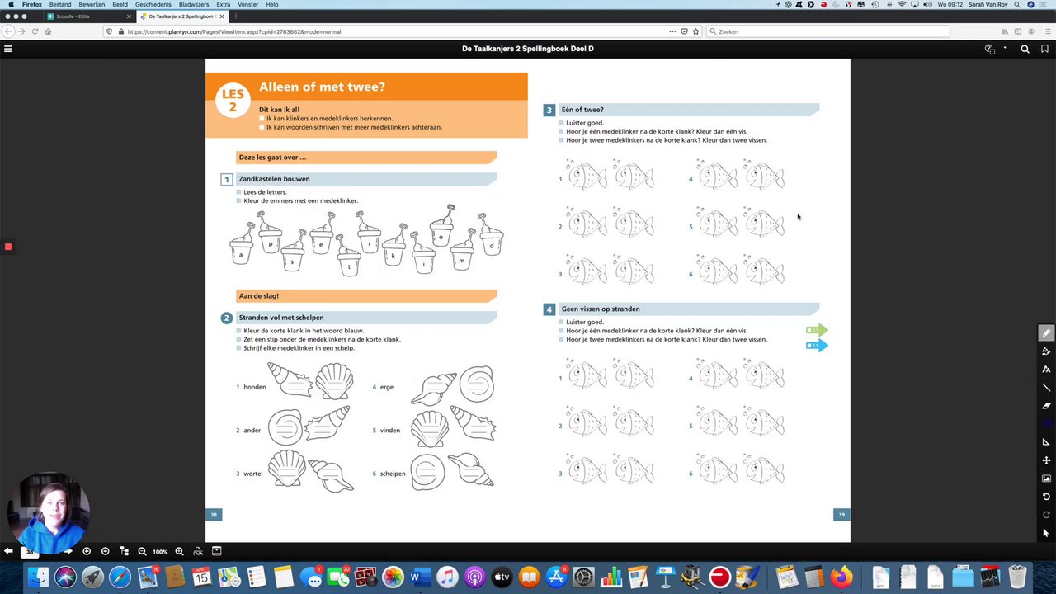Select the eraser tool
The height and width of the screenshot is (594, 1056).
pos(1046,406)
